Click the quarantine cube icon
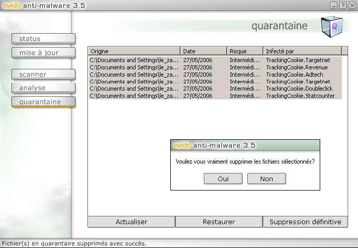This screenshot has height=248, width=358. 332,27
